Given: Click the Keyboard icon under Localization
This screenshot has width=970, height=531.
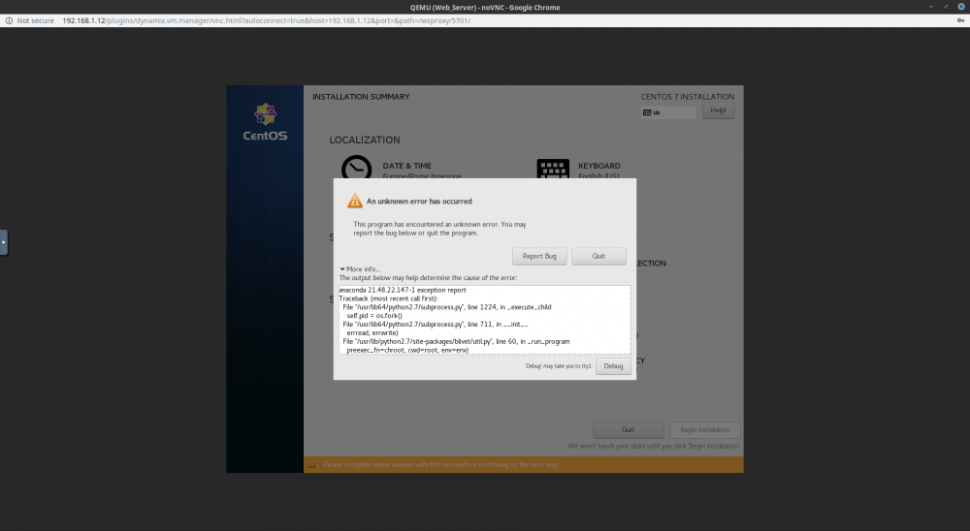Looking at the screenshot, I should click(x=553, y=169).
